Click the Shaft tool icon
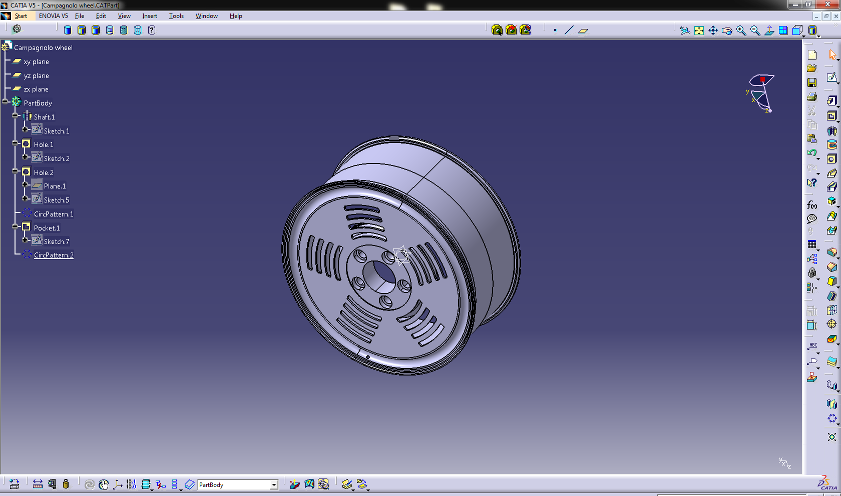 [x=831, y=131]
